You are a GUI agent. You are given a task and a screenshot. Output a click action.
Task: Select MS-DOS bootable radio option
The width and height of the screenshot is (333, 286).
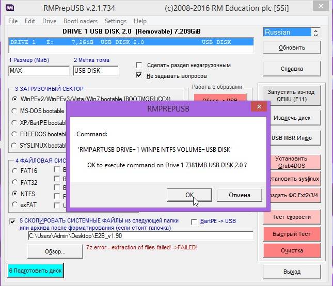pos(14,111)
